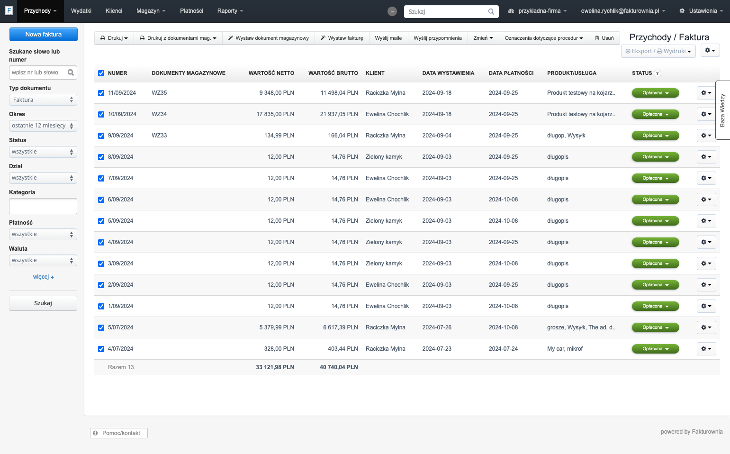Click więcej link for more filters
Screen dimensions: 730x454
[x=44, y=277]
